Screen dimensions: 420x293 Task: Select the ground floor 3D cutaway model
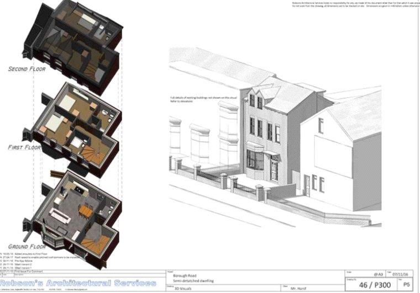click(x=73, y=220)
